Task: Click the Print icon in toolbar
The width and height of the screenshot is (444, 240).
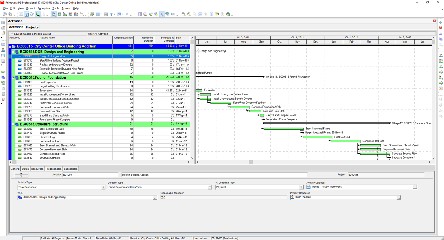Action: point(5,15)
